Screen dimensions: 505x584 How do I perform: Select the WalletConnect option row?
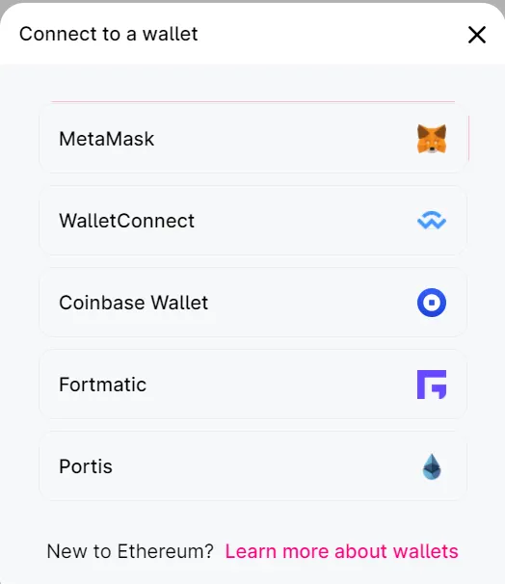coord(252,221)
